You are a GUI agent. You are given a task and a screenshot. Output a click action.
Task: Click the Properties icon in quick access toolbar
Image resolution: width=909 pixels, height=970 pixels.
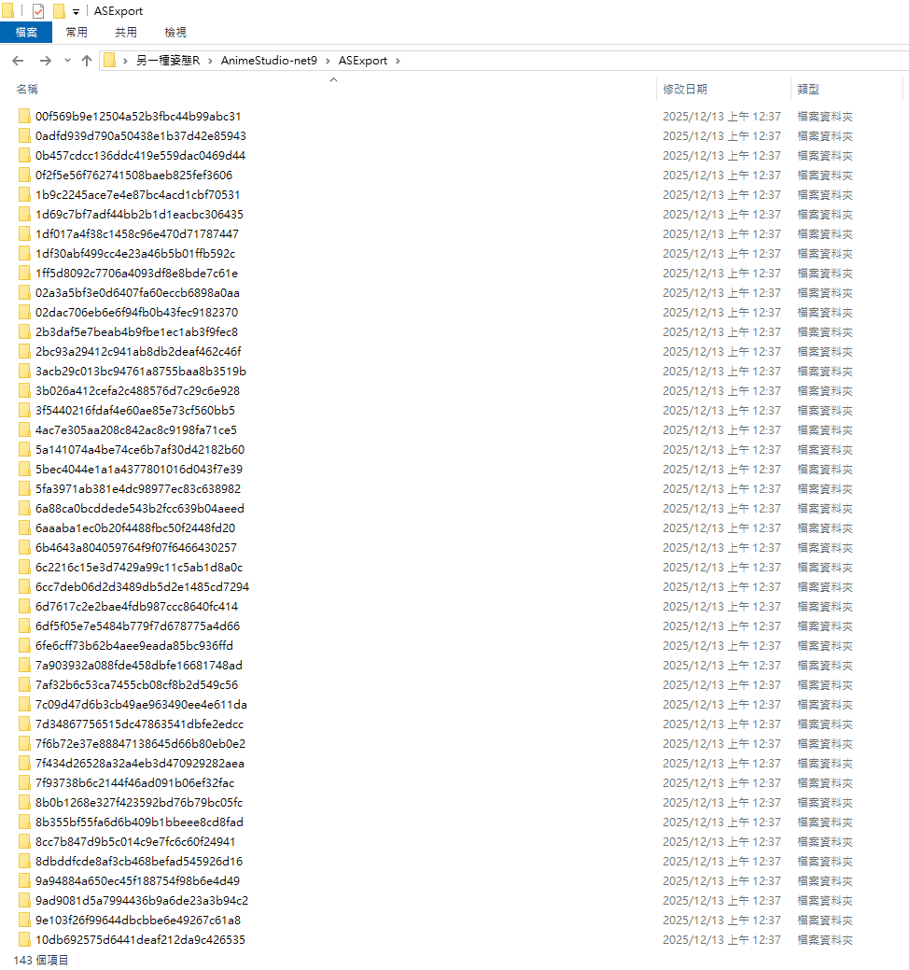click(x=38, y=11)
